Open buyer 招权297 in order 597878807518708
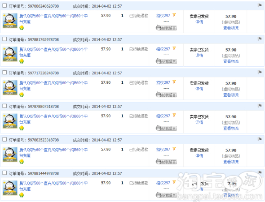Screen dimensions: 265x202 pos(163,116)
